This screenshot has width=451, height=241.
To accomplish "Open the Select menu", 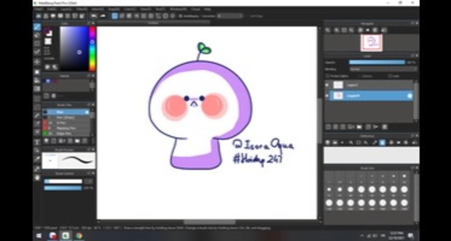I will pos(98,9).
